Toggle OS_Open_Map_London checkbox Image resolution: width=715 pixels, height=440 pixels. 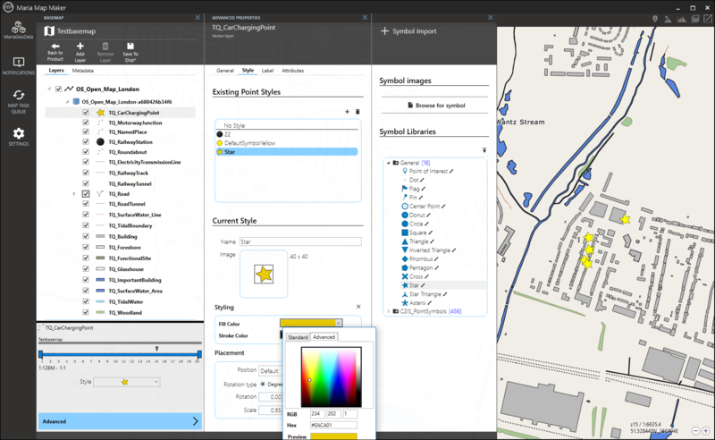coord(58,89)
